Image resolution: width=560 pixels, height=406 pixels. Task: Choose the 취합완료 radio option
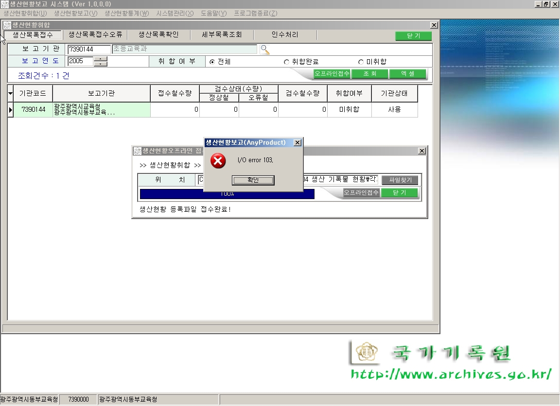[x=286, y=62]
